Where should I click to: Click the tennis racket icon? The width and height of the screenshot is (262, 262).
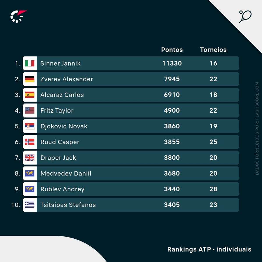pos(245,16)
